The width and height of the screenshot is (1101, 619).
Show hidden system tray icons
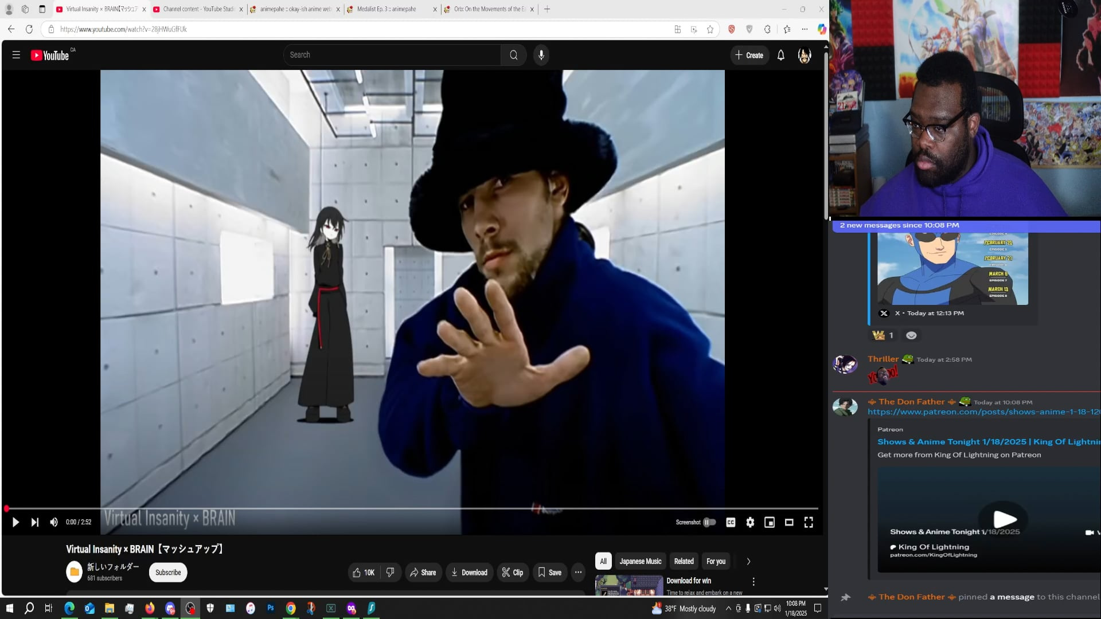point(728,609)
